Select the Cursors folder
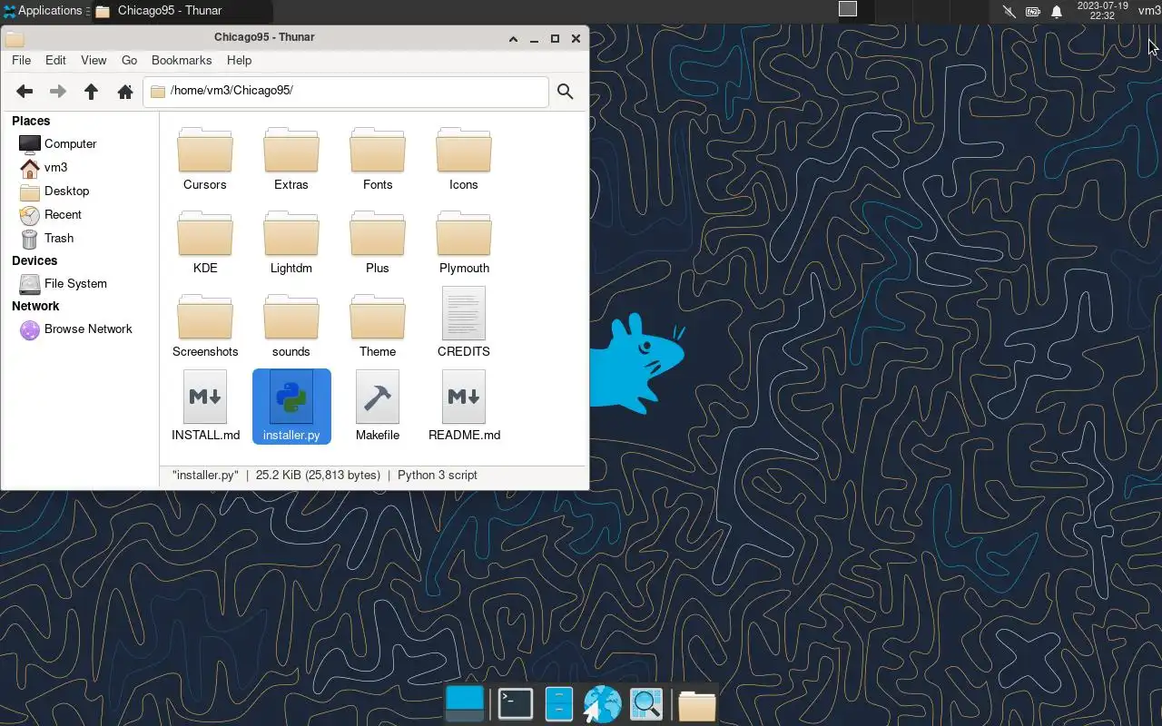Image resolution: width=1162 pixels, height=726 pixels. click(205, 159)
